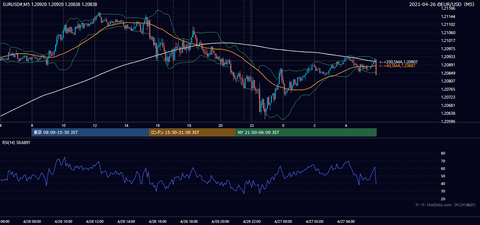Click hour 14 on price chart axis
This screenshot has height=225, width=480.
pos(126,126)
